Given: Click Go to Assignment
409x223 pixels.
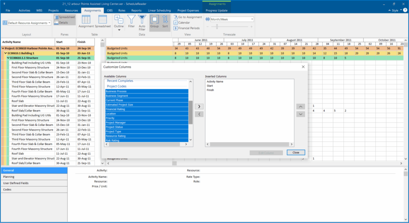Looking at the screenshot, I should [188, 17].
